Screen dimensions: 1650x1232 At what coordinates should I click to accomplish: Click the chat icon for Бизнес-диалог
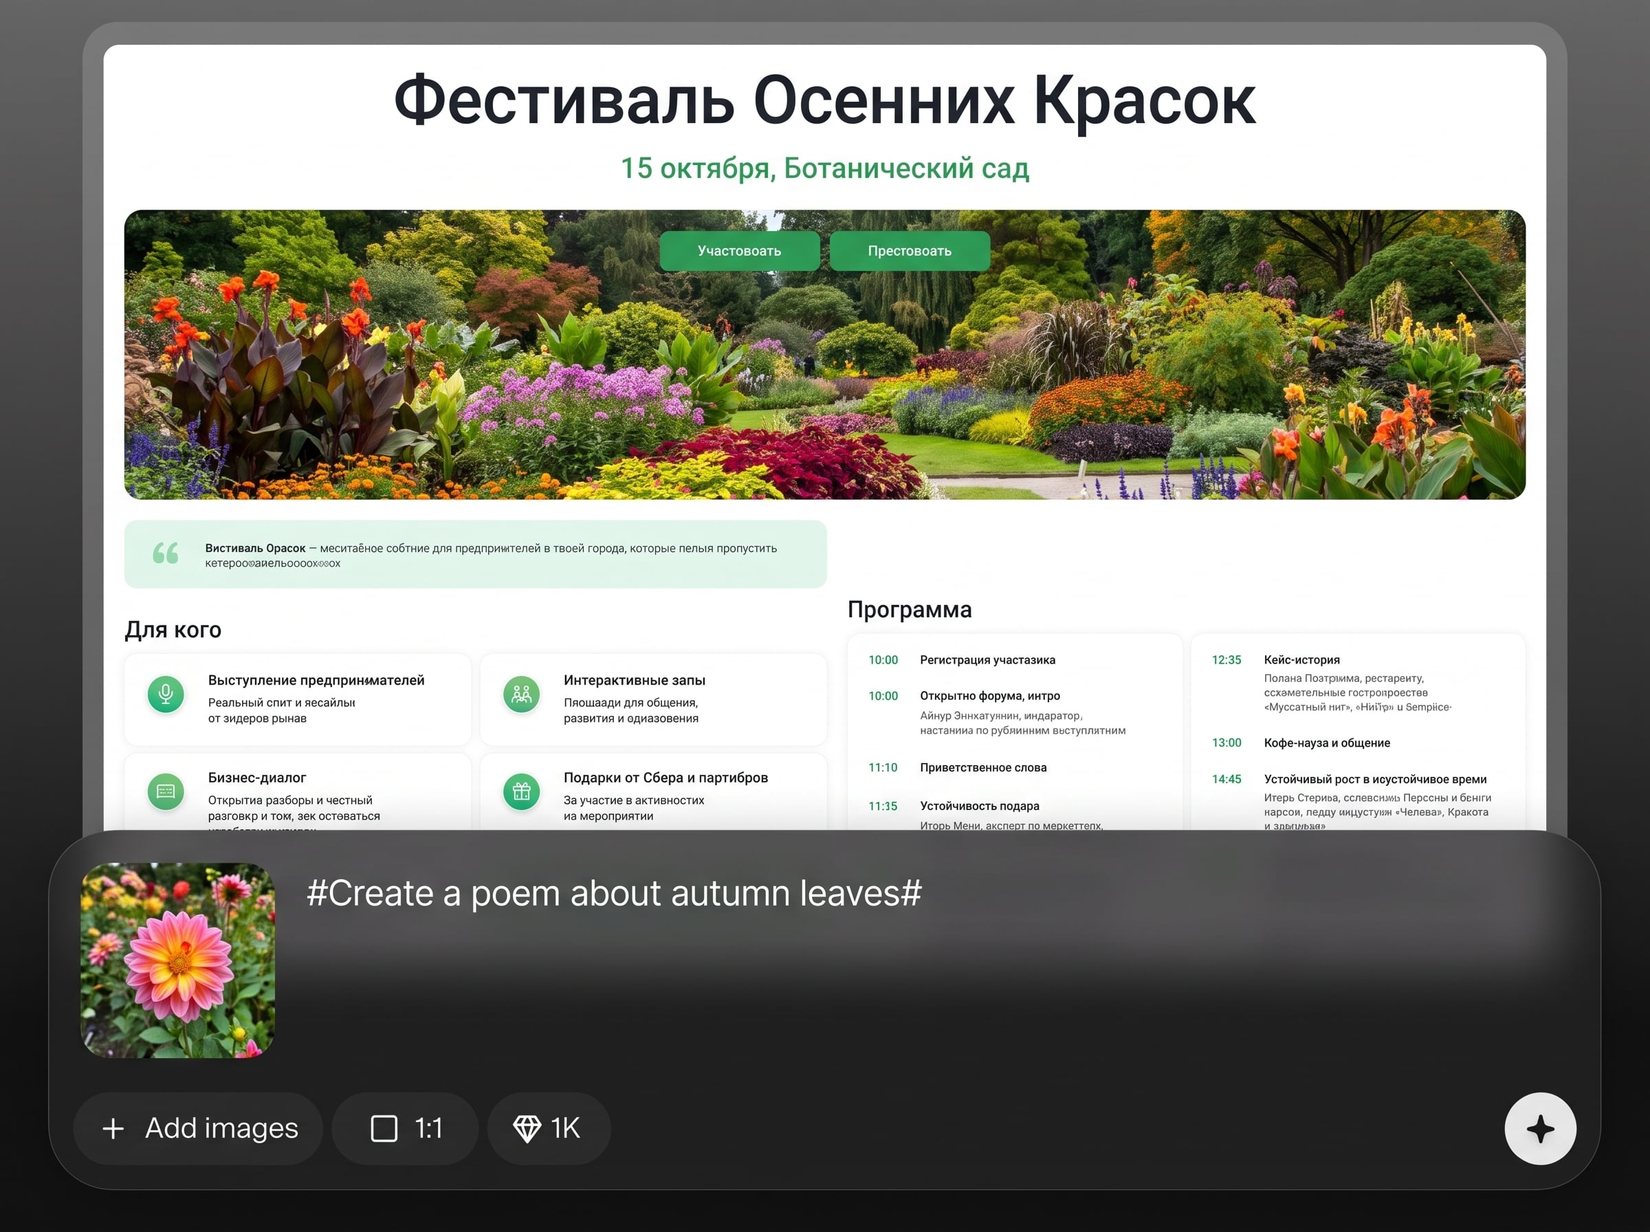[x=166, y=791]
